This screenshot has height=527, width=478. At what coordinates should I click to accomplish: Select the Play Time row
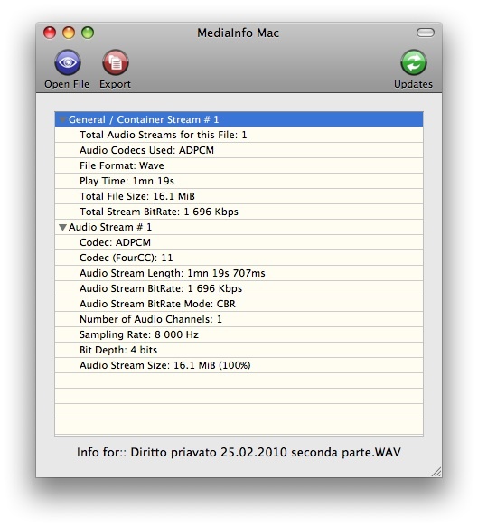pos(239,181)
